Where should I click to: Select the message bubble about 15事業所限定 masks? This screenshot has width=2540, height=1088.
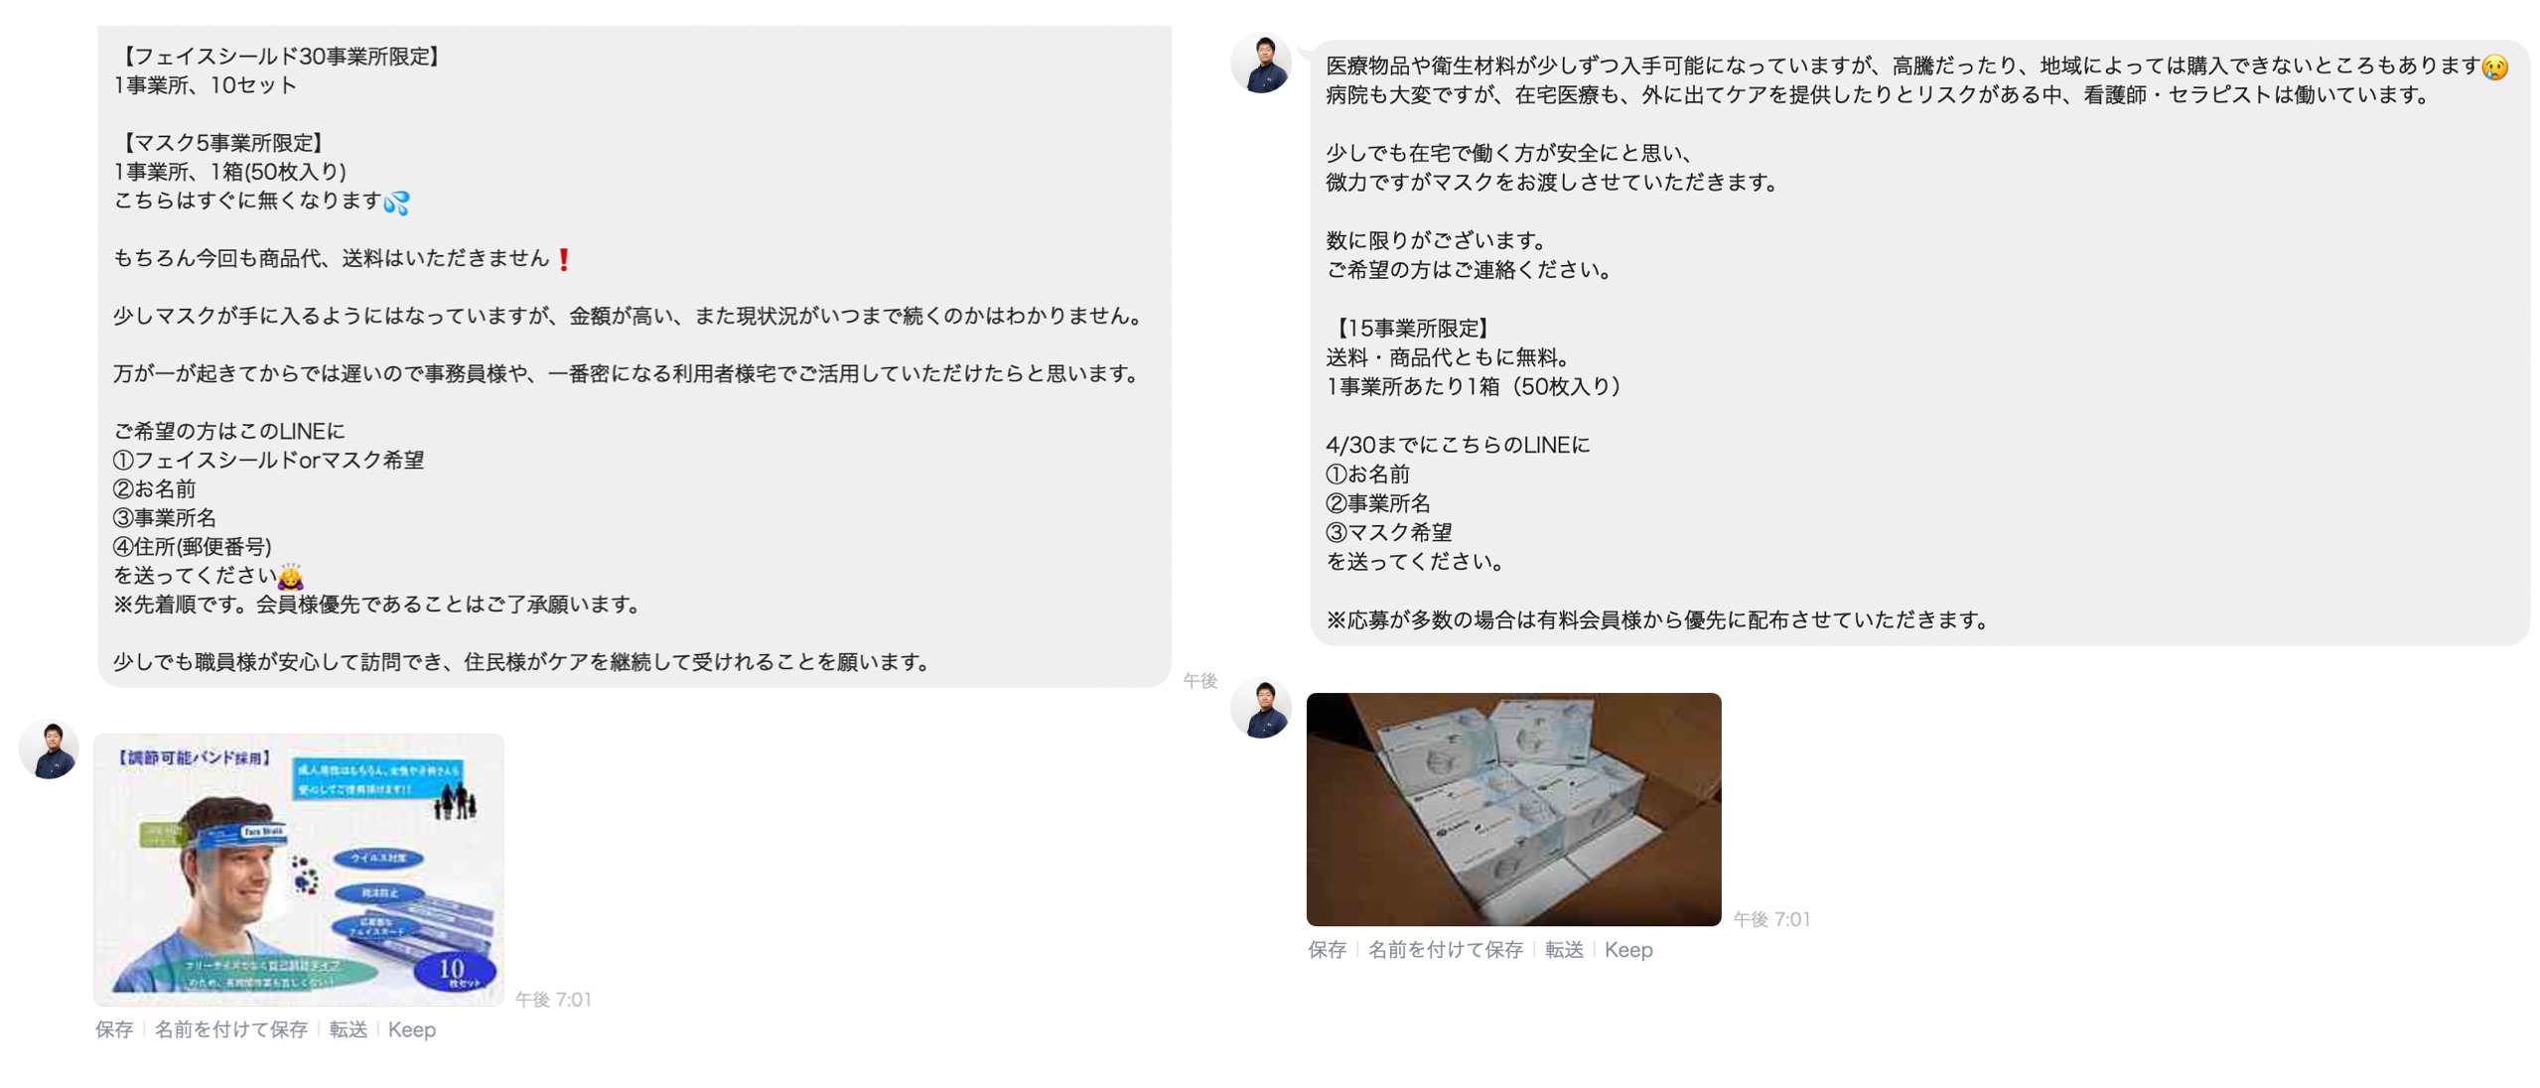tap(1918, 342)
